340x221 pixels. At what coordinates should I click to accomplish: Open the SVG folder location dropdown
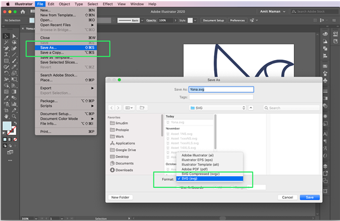click(218, 108)
